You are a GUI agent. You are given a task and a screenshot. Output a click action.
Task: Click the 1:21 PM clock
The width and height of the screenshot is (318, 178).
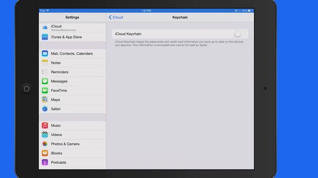tap(146, 10)
